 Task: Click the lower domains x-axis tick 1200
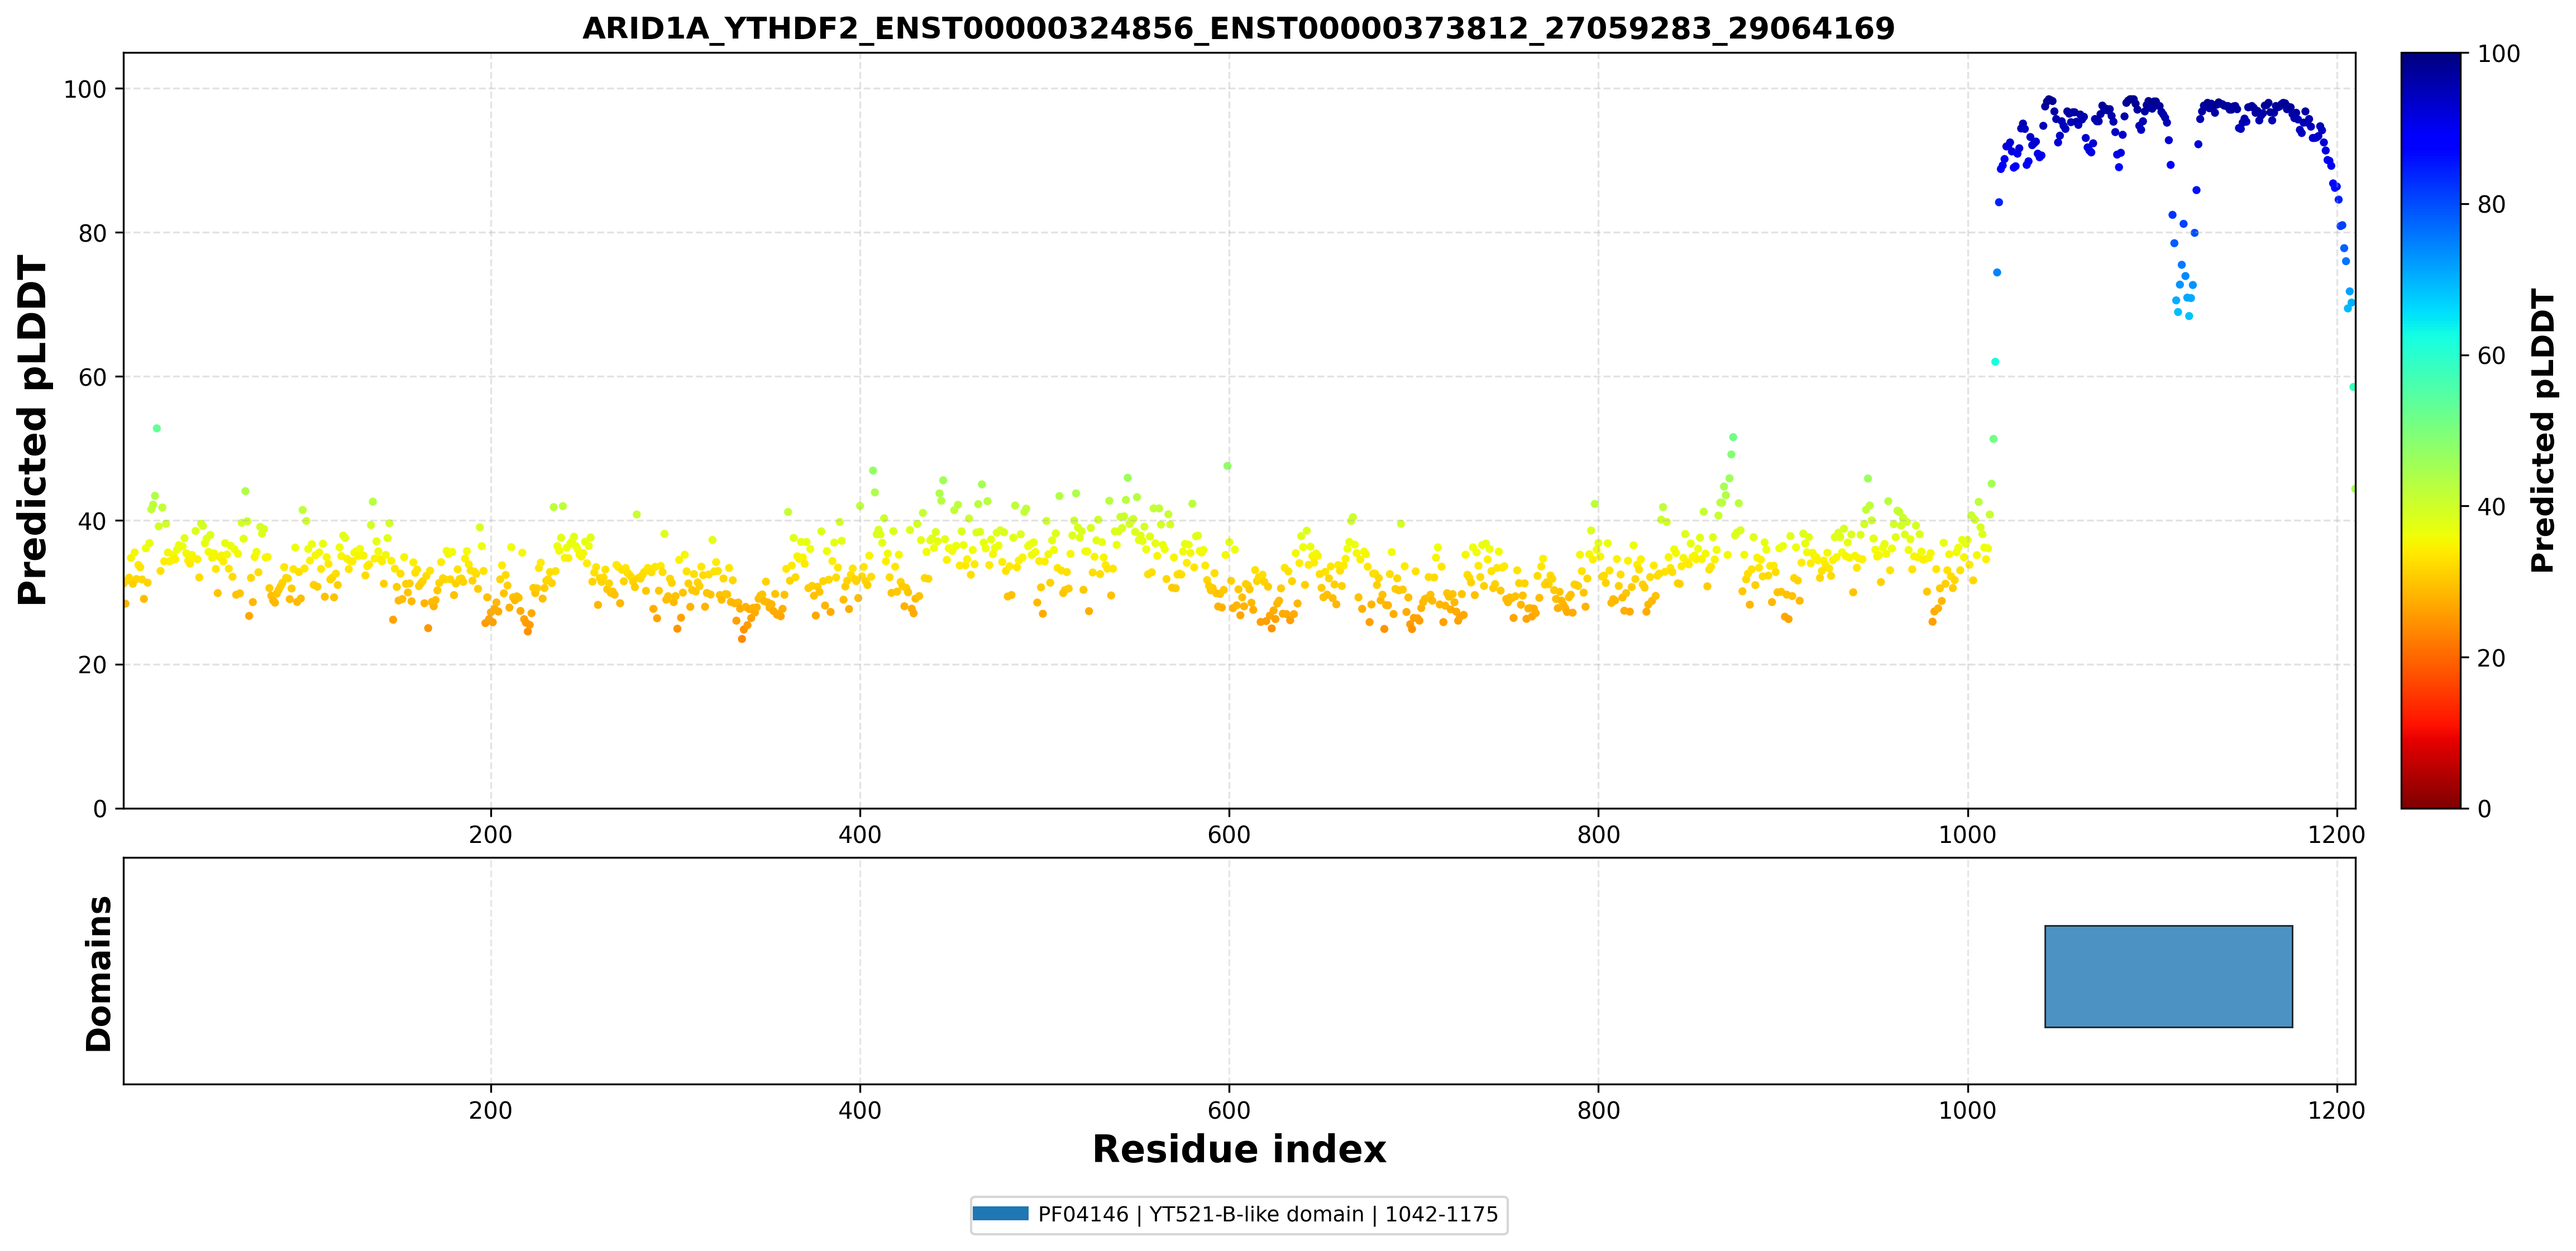(x=2337, y=1110)
